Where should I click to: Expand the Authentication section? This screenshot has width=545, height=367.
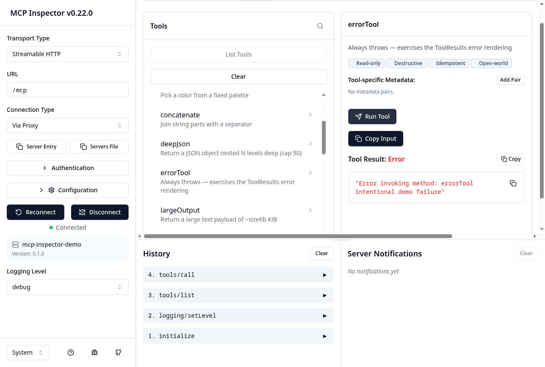68,168
